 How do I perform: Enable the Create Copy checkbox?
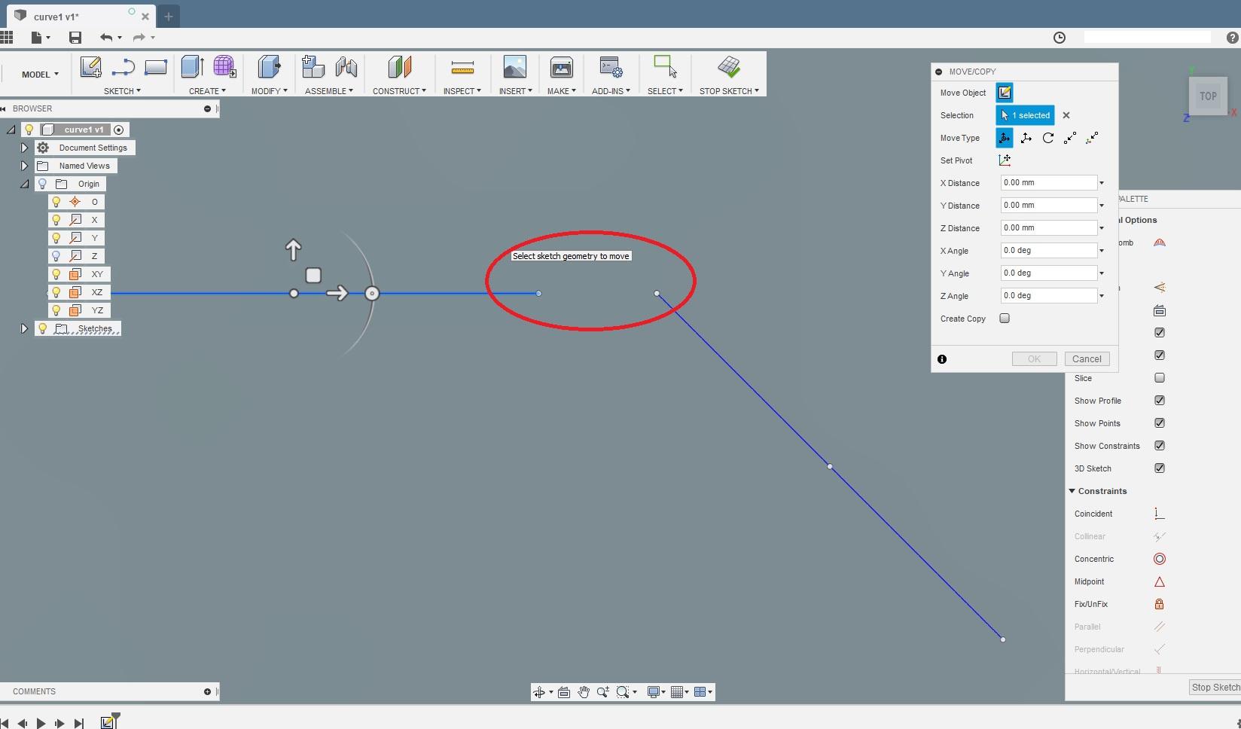pos(1005,319)
